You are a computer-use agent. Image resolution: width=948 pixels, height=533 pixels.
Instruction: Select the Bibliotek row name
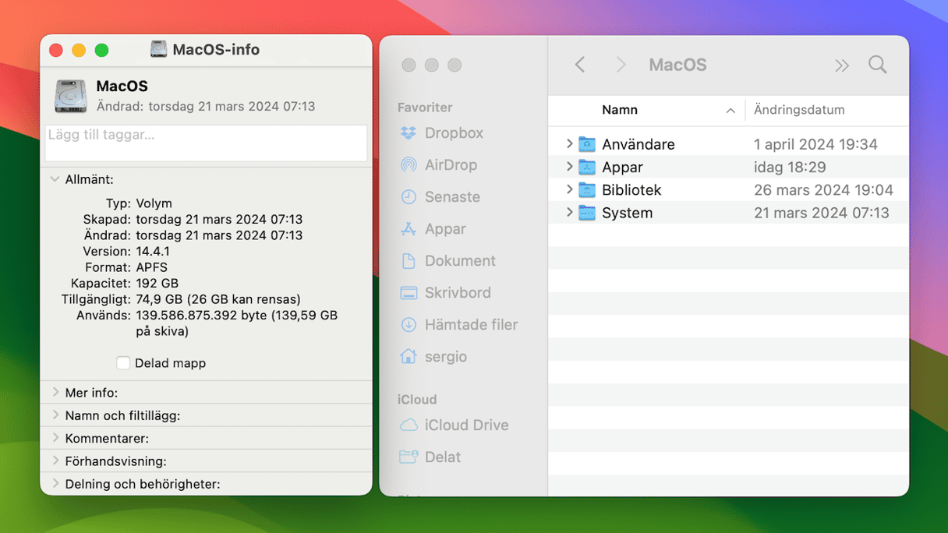(x=631, y=190)
